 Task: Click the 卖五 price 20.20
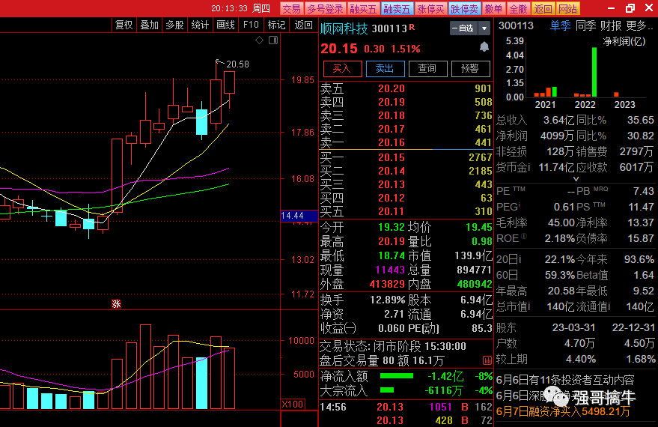pos(392,88)
